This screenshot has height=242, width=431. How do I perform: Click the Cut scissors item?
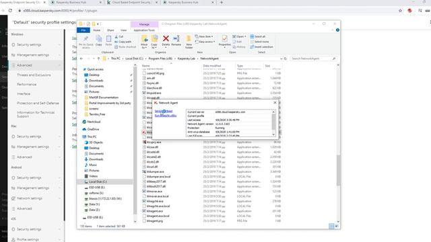click(x=119, y=36)
